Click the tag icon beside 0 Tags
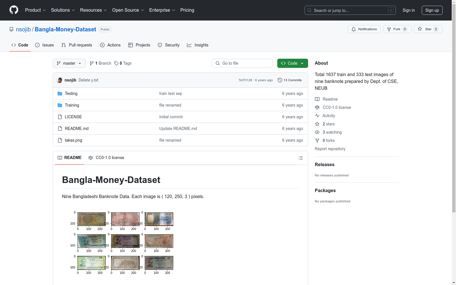 click(116, 63)
